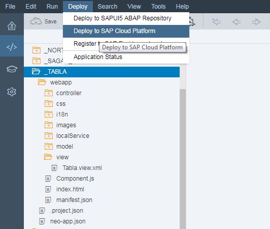Select the controller folder label
The height and width of the screenshot is (229, 270).
[x=69, y=93]
